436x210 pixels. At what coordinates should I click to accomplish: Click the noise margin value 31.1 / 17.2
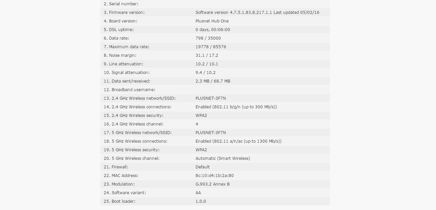207,55
